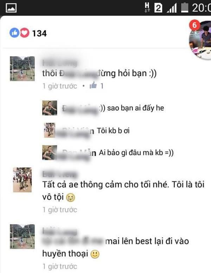Tap the thumbs-up on 'đừng hỏi bạn' comment
This screenshot has width=211, height=273.
(x=93, y=85)
